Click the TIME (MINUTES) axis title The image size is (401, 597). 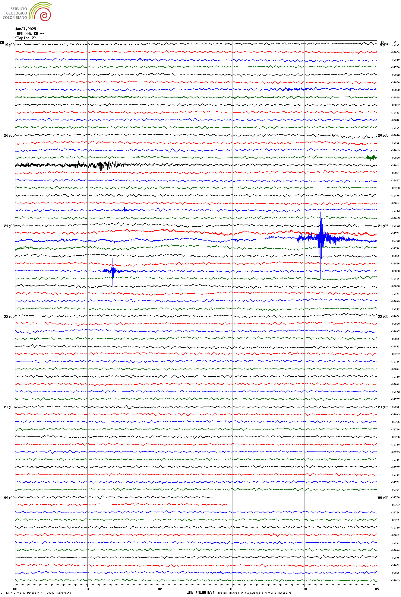200,592
